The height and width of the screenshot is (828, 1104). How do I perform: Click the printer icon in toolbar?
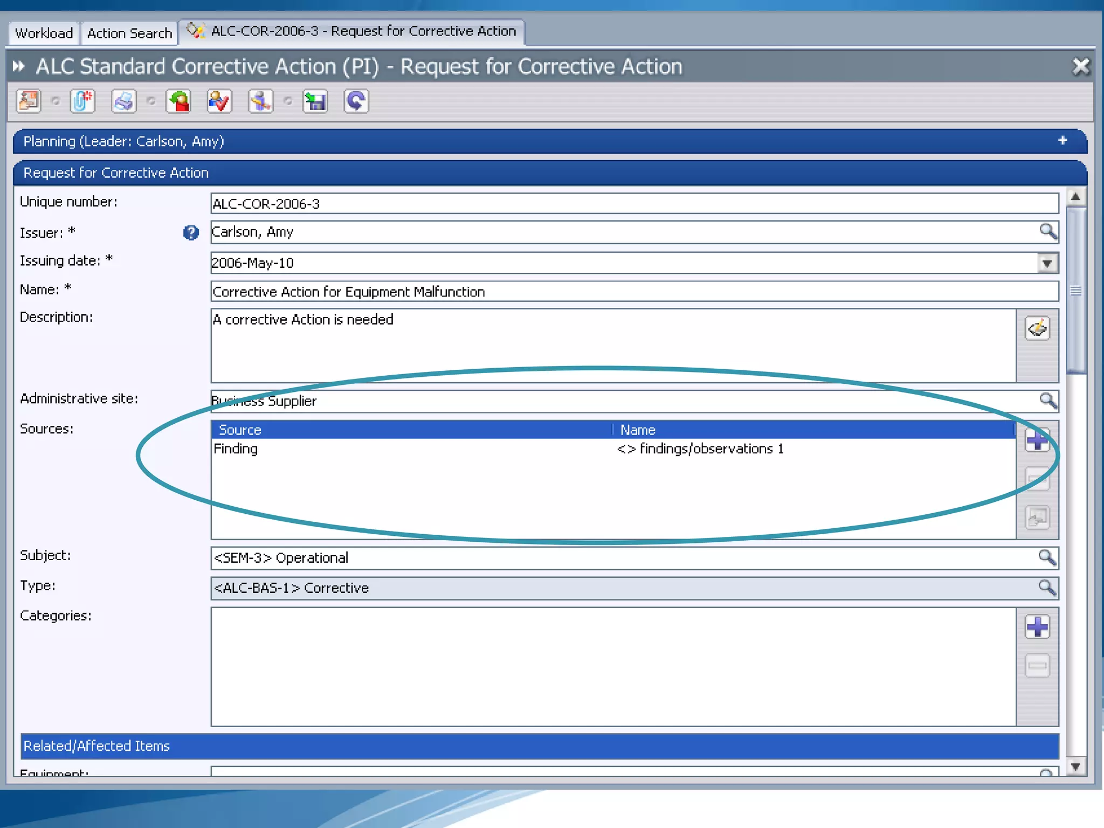(123, 101)
